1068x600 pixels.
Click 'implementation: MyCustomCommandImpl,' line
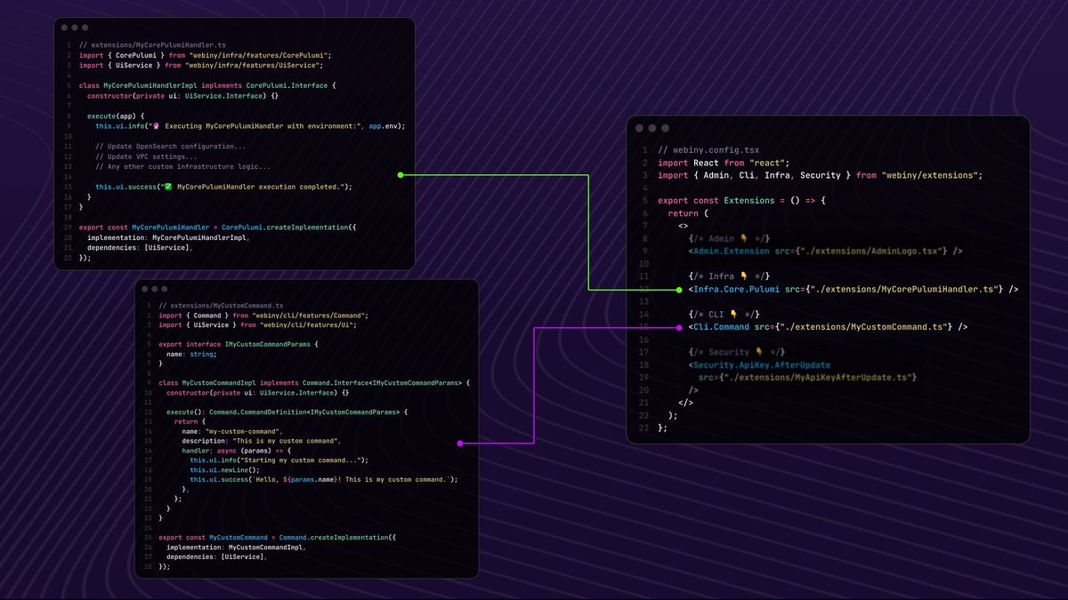tap(236, 548)
